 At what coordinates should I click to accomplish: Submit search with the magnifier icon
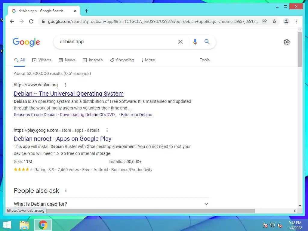(207, 42)
